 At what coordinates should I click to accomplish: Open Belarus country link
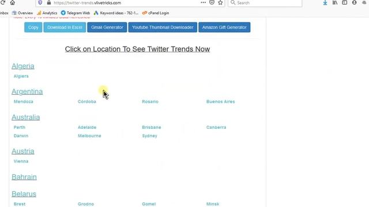click(24, 194)
